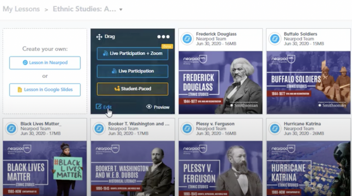The height and width of the screenshot is (196, 352).
Task: Open the Frederick Douglass lesson thumbnail
Action: (220, 83)
